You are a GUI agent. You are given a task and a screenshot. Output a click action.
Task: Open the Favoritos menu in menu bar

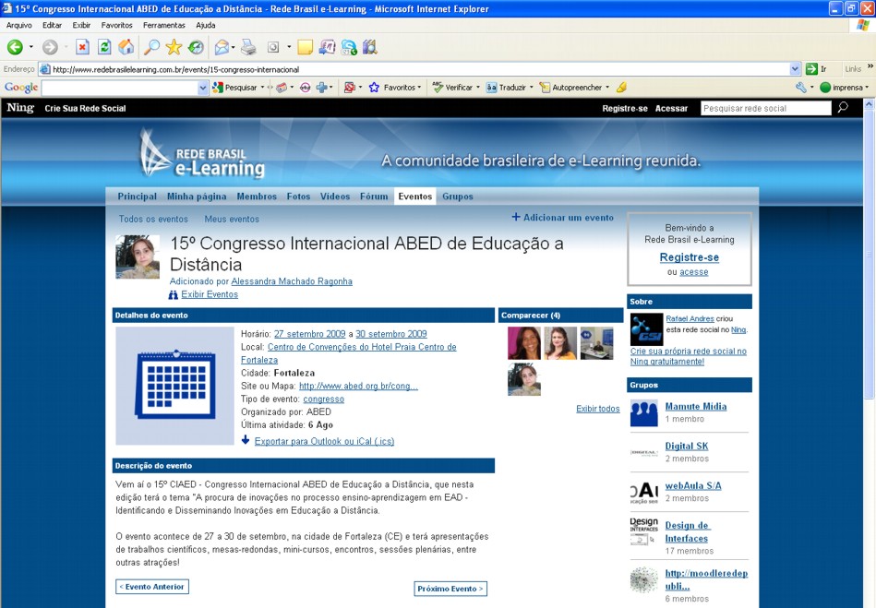click(116, 25)
